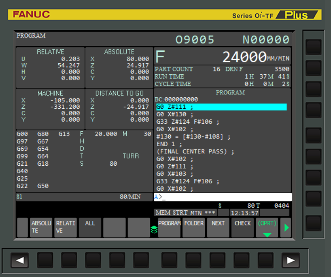Click the MEM STRT MTN status indicator
The image size is (331, 277).
pos(185,212)
